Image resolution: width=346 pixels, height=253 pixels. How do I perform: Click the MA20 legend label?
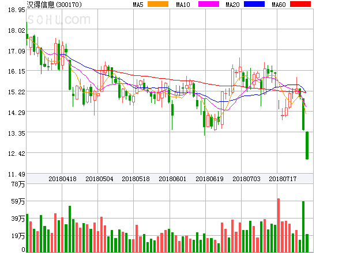[232, 5]
